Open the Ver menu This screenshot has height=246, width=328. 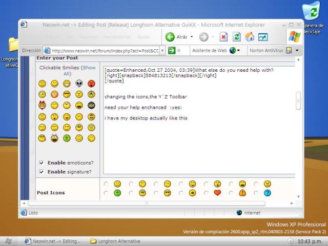pyautogui.click(x=69, y=37)
